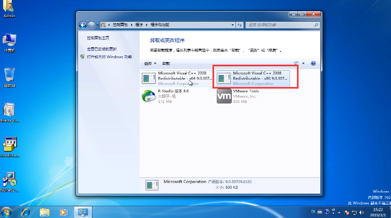Screen dimensions: 391x218
Task: Click the Programs and Features segment in the address bar
Action: pos(160,24)
